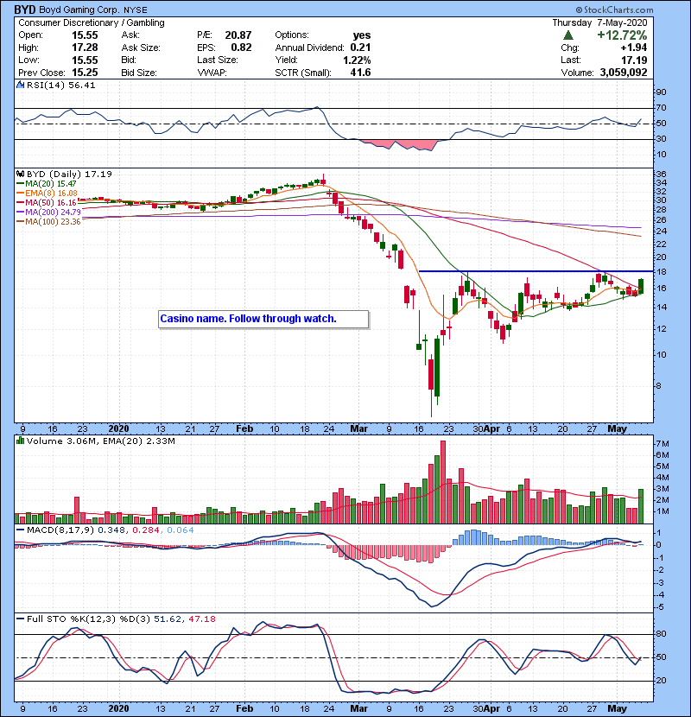
Task: Click the percentage change +12.72%
Action: (622, 35)
